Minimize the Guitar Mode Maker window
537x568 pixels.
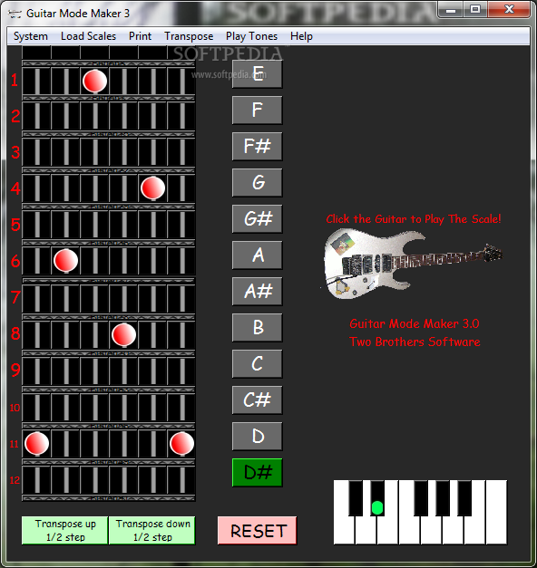(x=451, y=9)
